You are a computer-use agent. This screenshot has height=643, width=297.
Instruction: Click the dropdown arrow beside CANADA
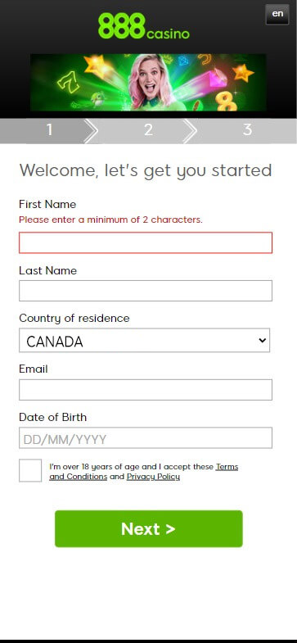click(x=262, y=341)
